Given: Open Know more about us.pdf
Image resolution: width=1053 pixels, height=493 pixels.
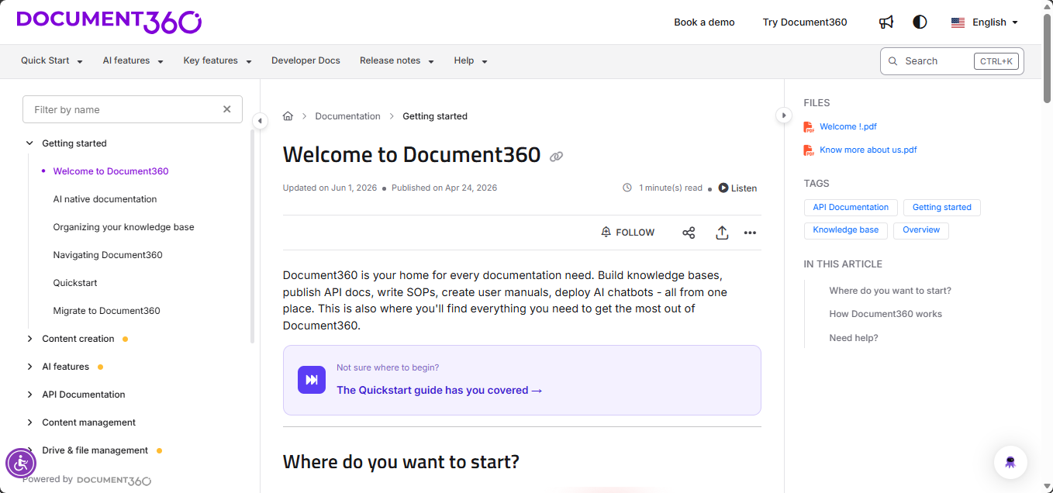Looking at the screenshot, I should [868, 150].
